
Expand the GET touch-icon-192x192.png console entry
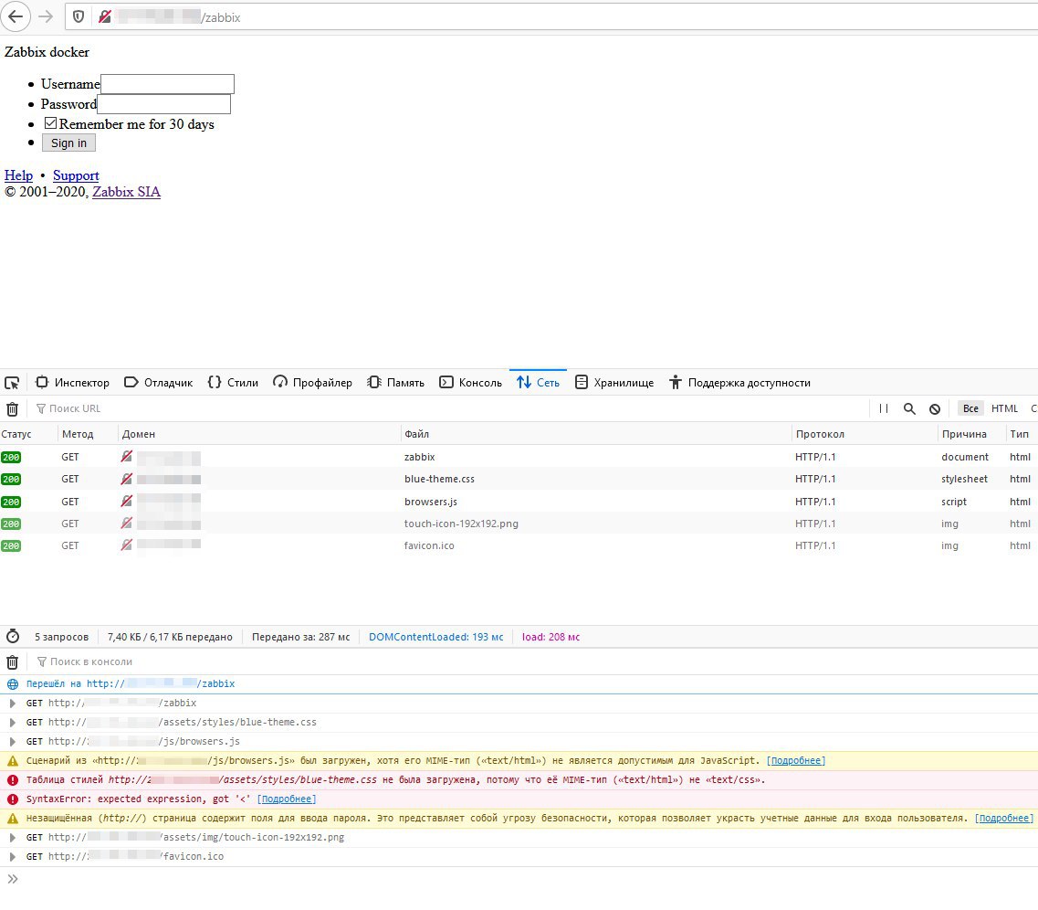click(x=13, y=838)
